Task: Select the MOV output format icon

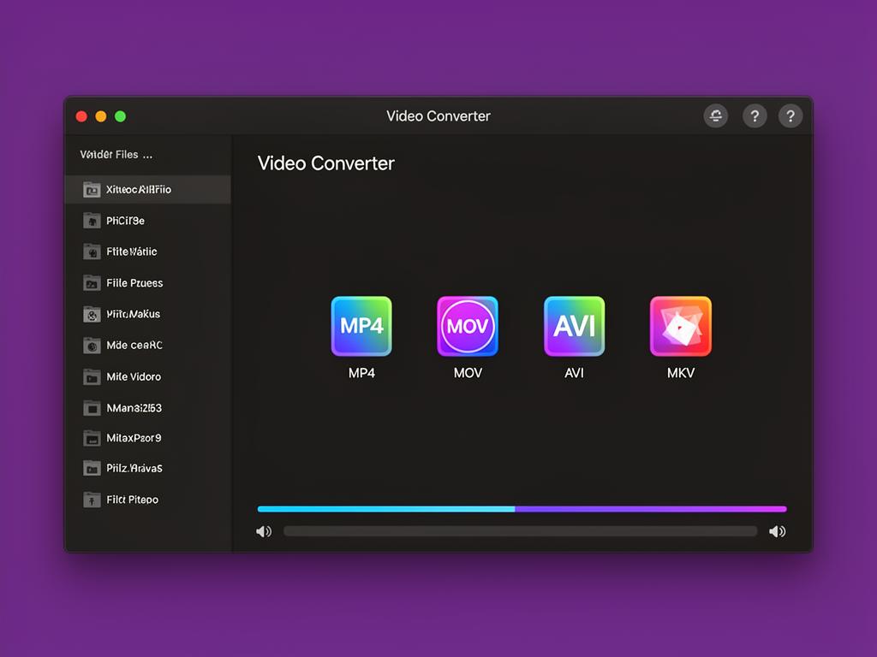Action: (x=467, y=326)
